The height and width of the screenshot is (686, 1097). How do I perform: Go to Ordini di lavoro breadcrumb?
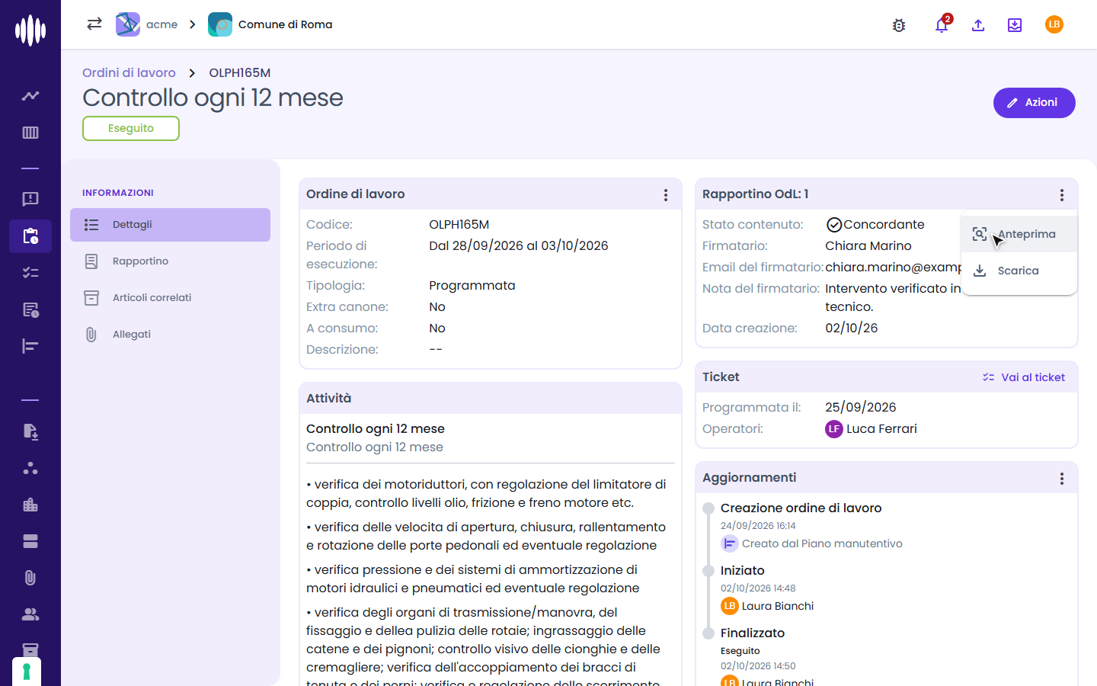click(129, 72)
